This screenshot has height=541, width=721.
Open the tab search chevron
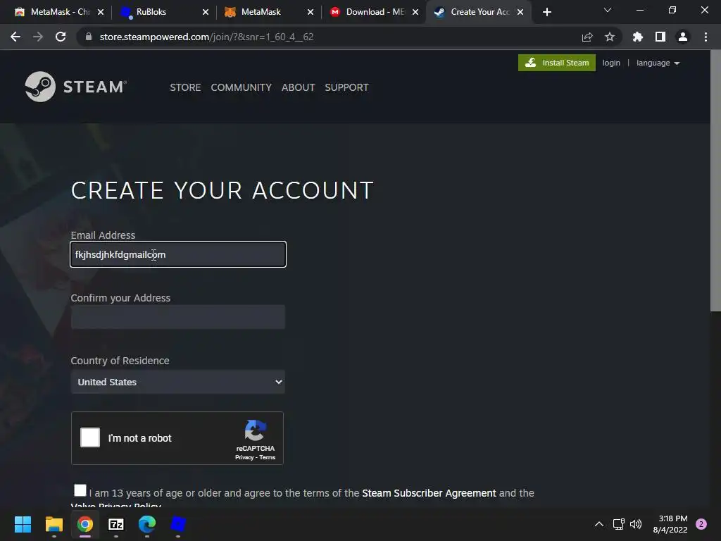608,10
